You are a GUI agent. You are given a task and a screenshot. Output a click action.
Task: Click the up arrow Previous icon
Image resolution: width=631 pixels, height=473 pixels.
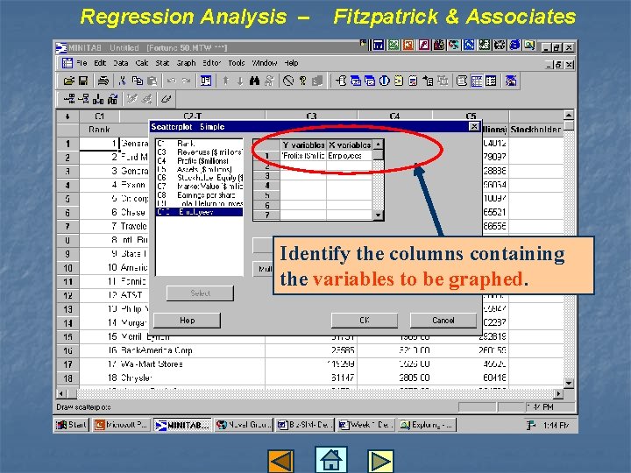point(226,81)
